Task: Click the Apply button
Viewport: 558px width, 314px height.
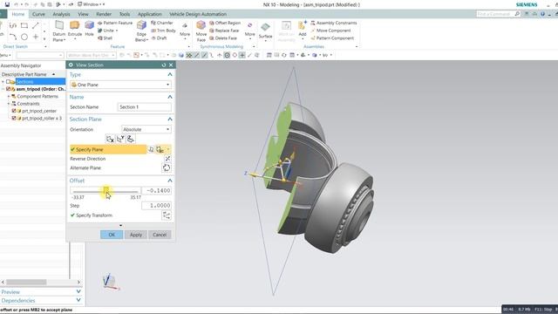Action: [x=136, y=235]
